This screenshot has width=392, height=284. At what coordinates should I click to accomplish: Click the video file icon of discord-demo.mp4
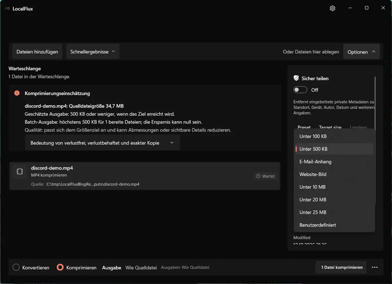click(x=20, y=172)
